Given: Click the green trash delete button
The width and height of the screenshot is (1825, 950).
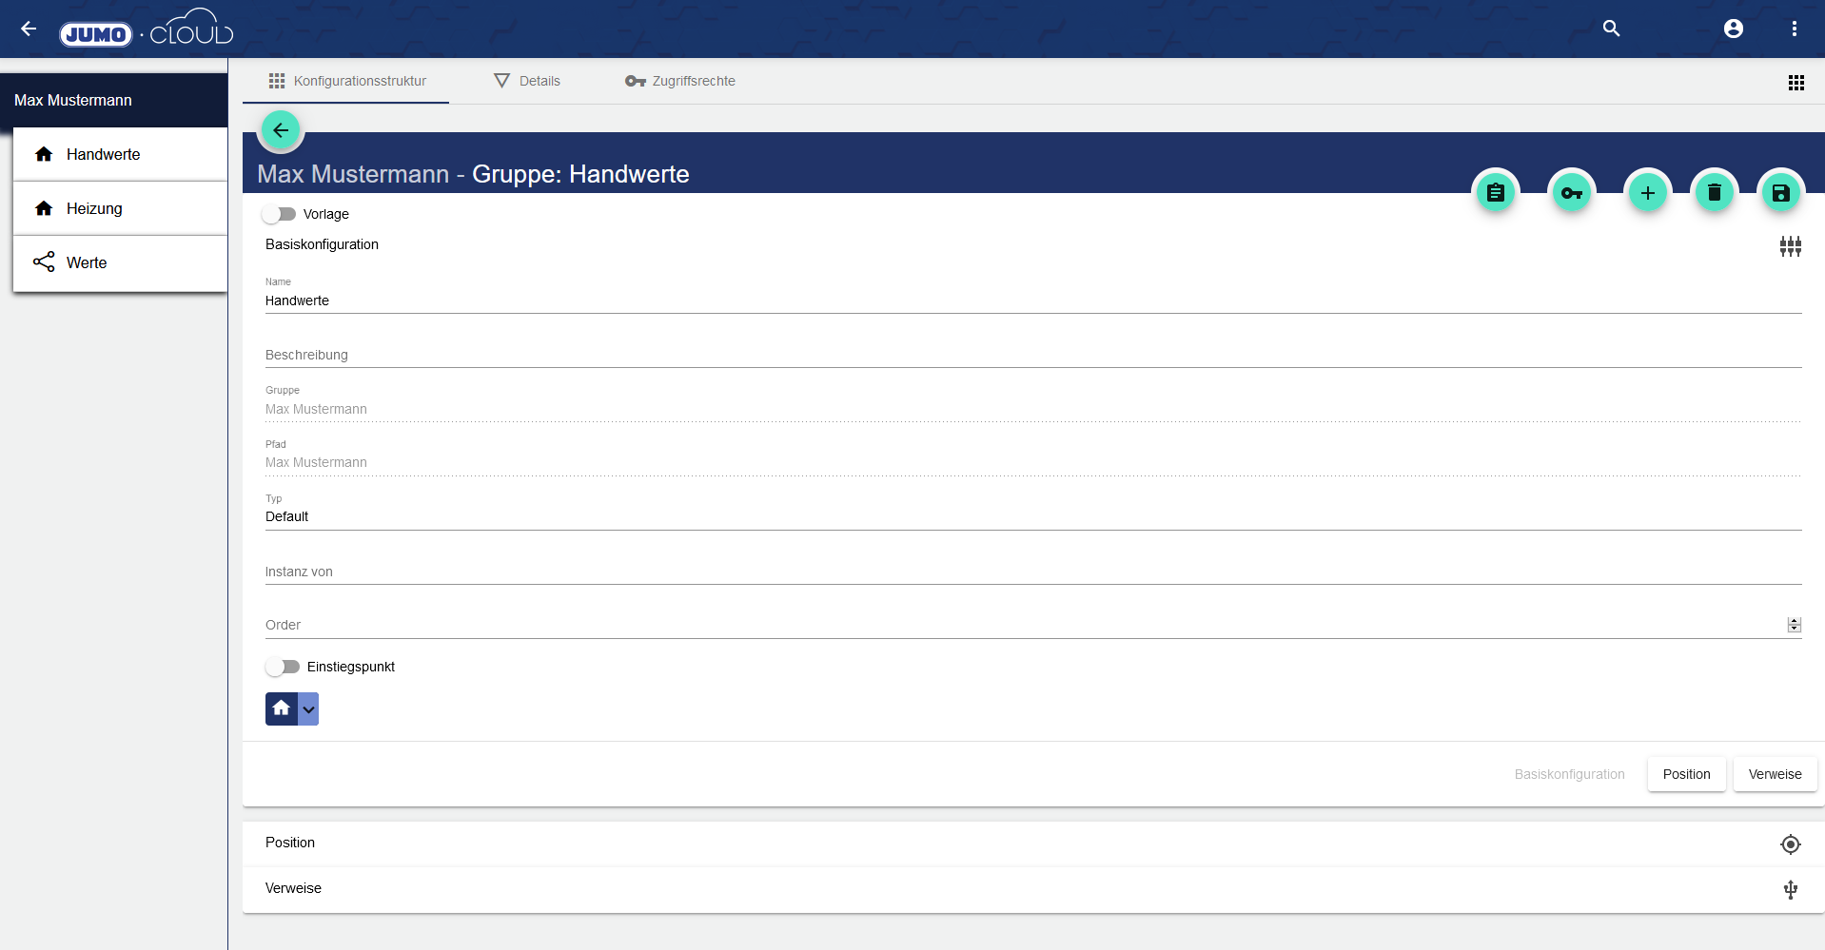Looking at the screenshot, I should (1714, 193).
